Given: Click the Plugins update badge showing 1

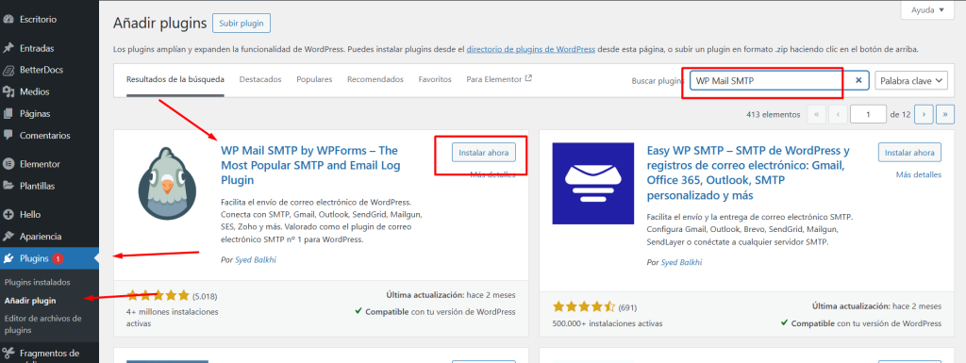Looking at the screenshot, I should click(x=58, y=259).
